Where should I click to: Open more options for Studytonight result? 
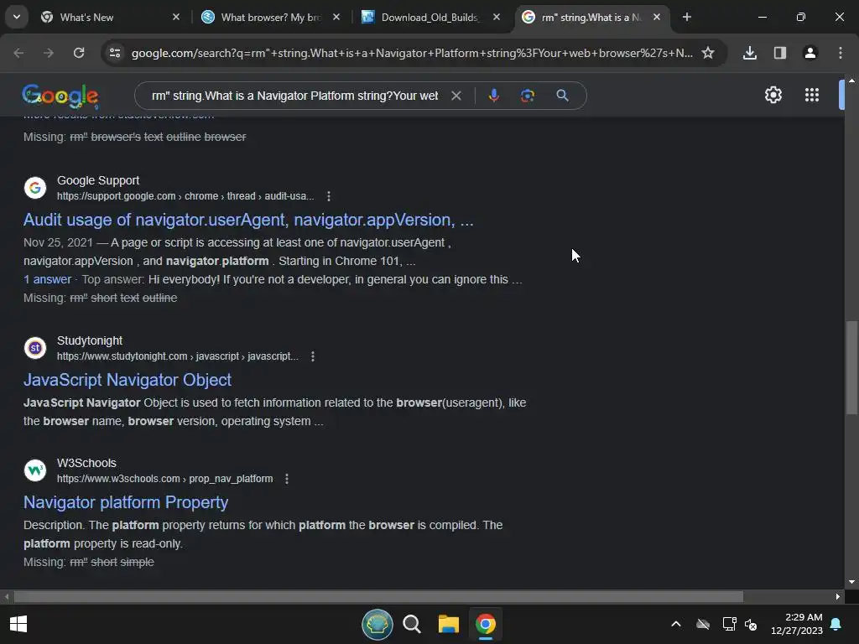point(313,356)
